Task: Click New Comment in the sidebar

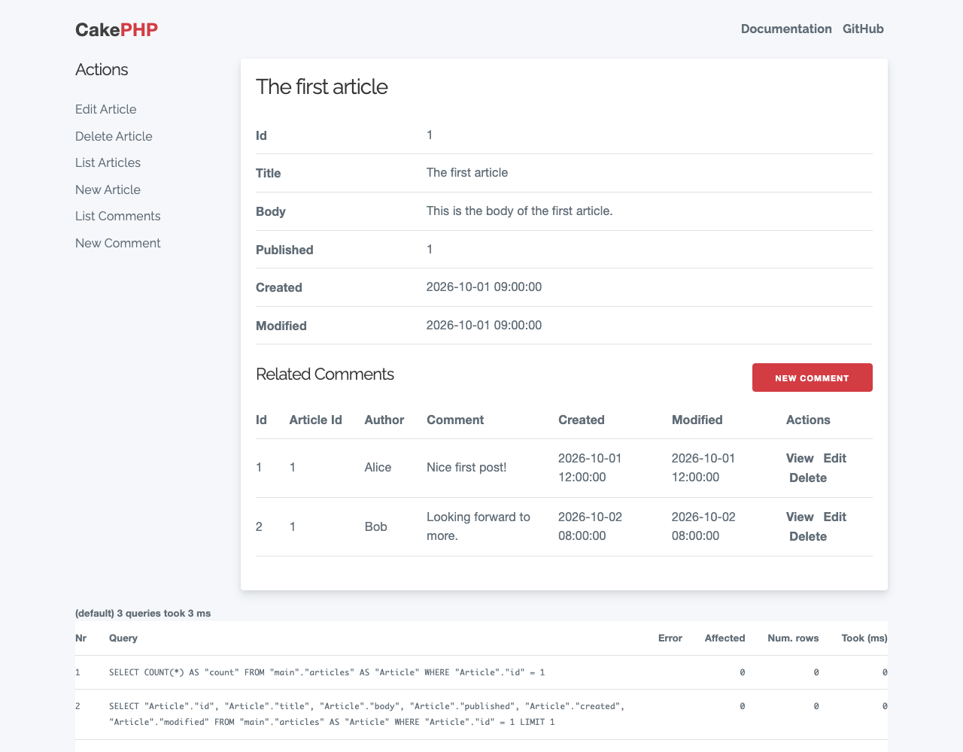Action: pos(118,243)
